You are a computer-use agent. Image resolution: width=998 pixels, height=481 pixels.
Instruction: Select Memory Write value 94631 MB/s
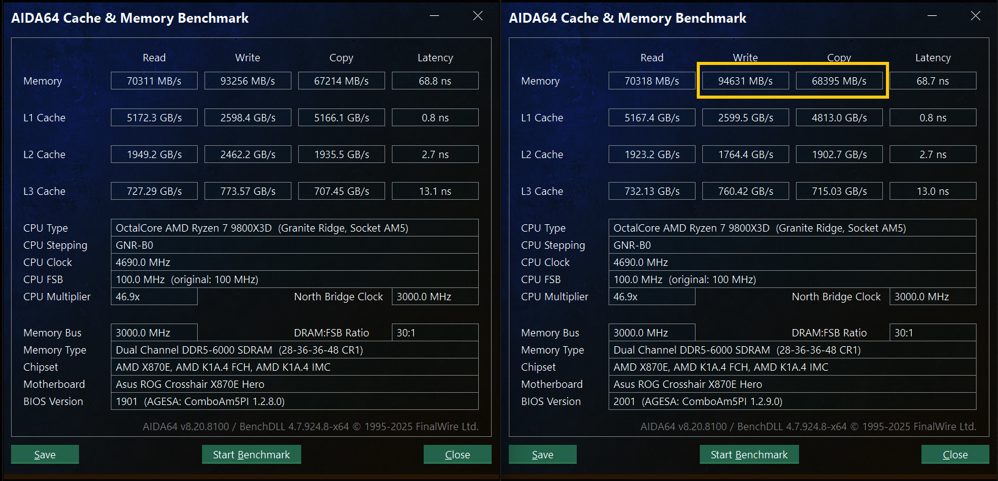pyautogui.click(x=746, y=81)
